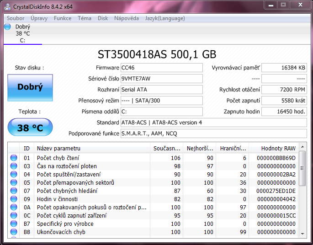313x245 pixels.
Task: Open the Funkce menu
Action: (63, 18)
